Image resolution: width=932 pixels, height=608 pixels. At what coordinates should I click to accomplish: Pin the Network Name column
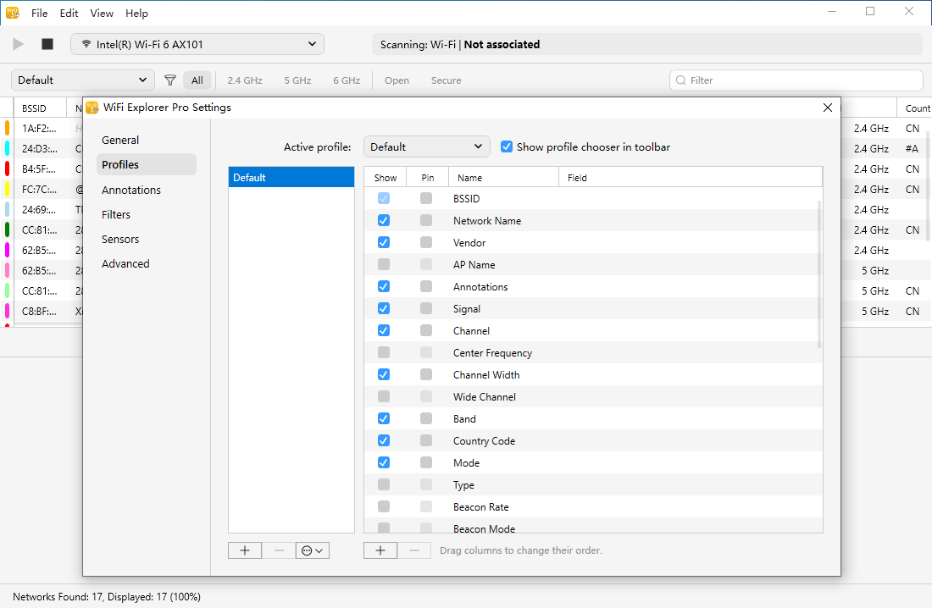click(426, 220)
